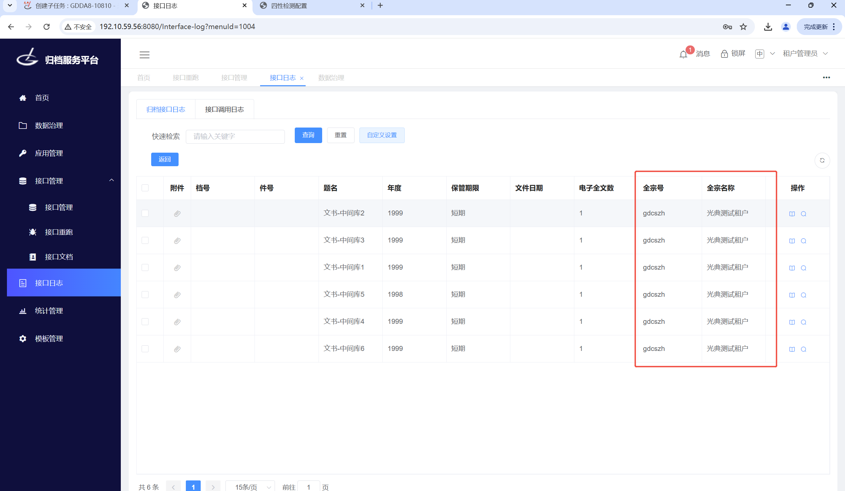Switch to 归档接口日志 tab
The width and height of the screenshot is (845, 491).
[166, 109]
